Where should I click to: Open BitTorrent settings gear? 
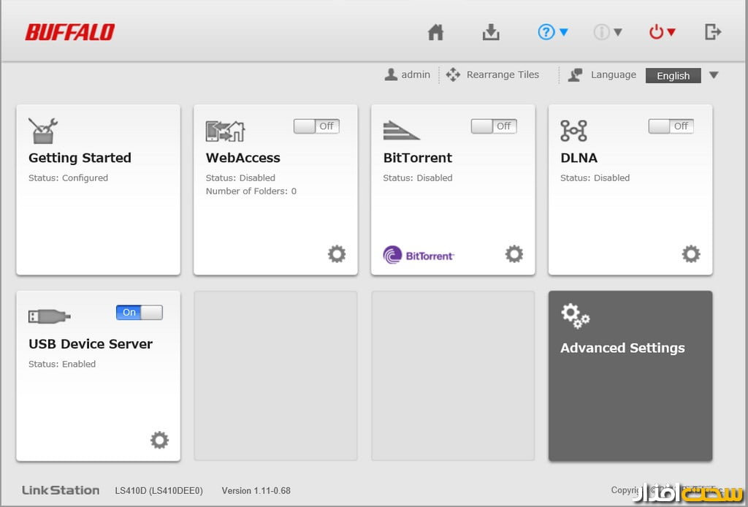pyautogui.click(x=514, y=254)
